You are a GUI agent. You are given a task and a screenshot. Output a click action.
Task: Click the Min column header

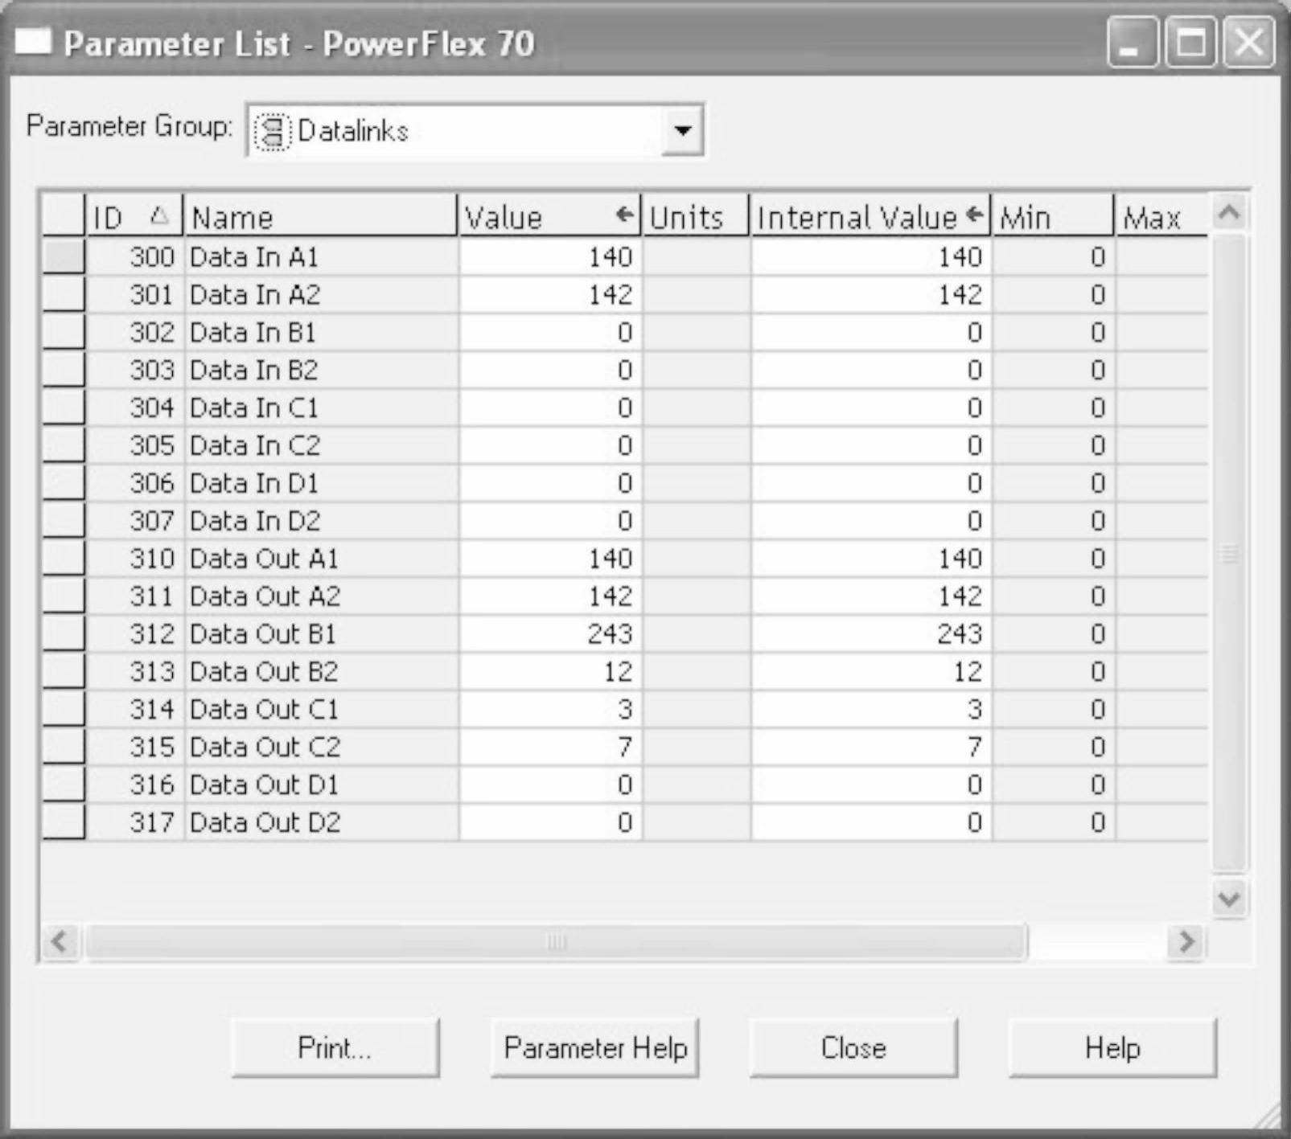point(1054,216)
